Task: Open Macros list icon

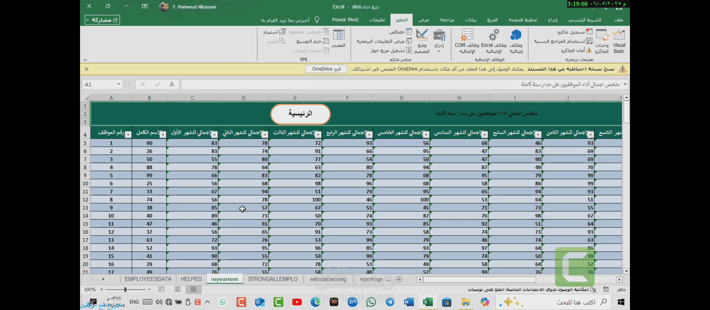Action: [x=602, y=42]
